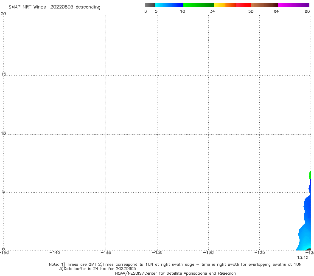The height and width of the screenshot is (276, 314).
Task: Click the word 'descending' in the title
Action: 88,7
